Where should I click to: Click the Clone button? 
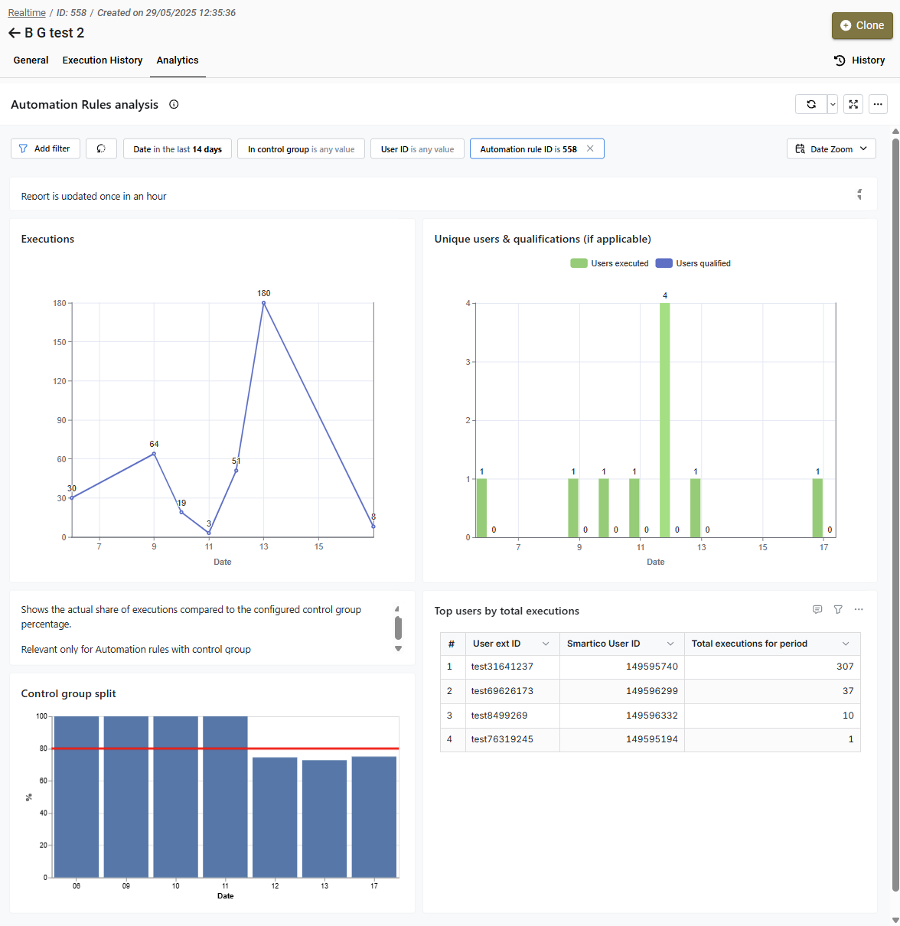click(x=862, y=25)
